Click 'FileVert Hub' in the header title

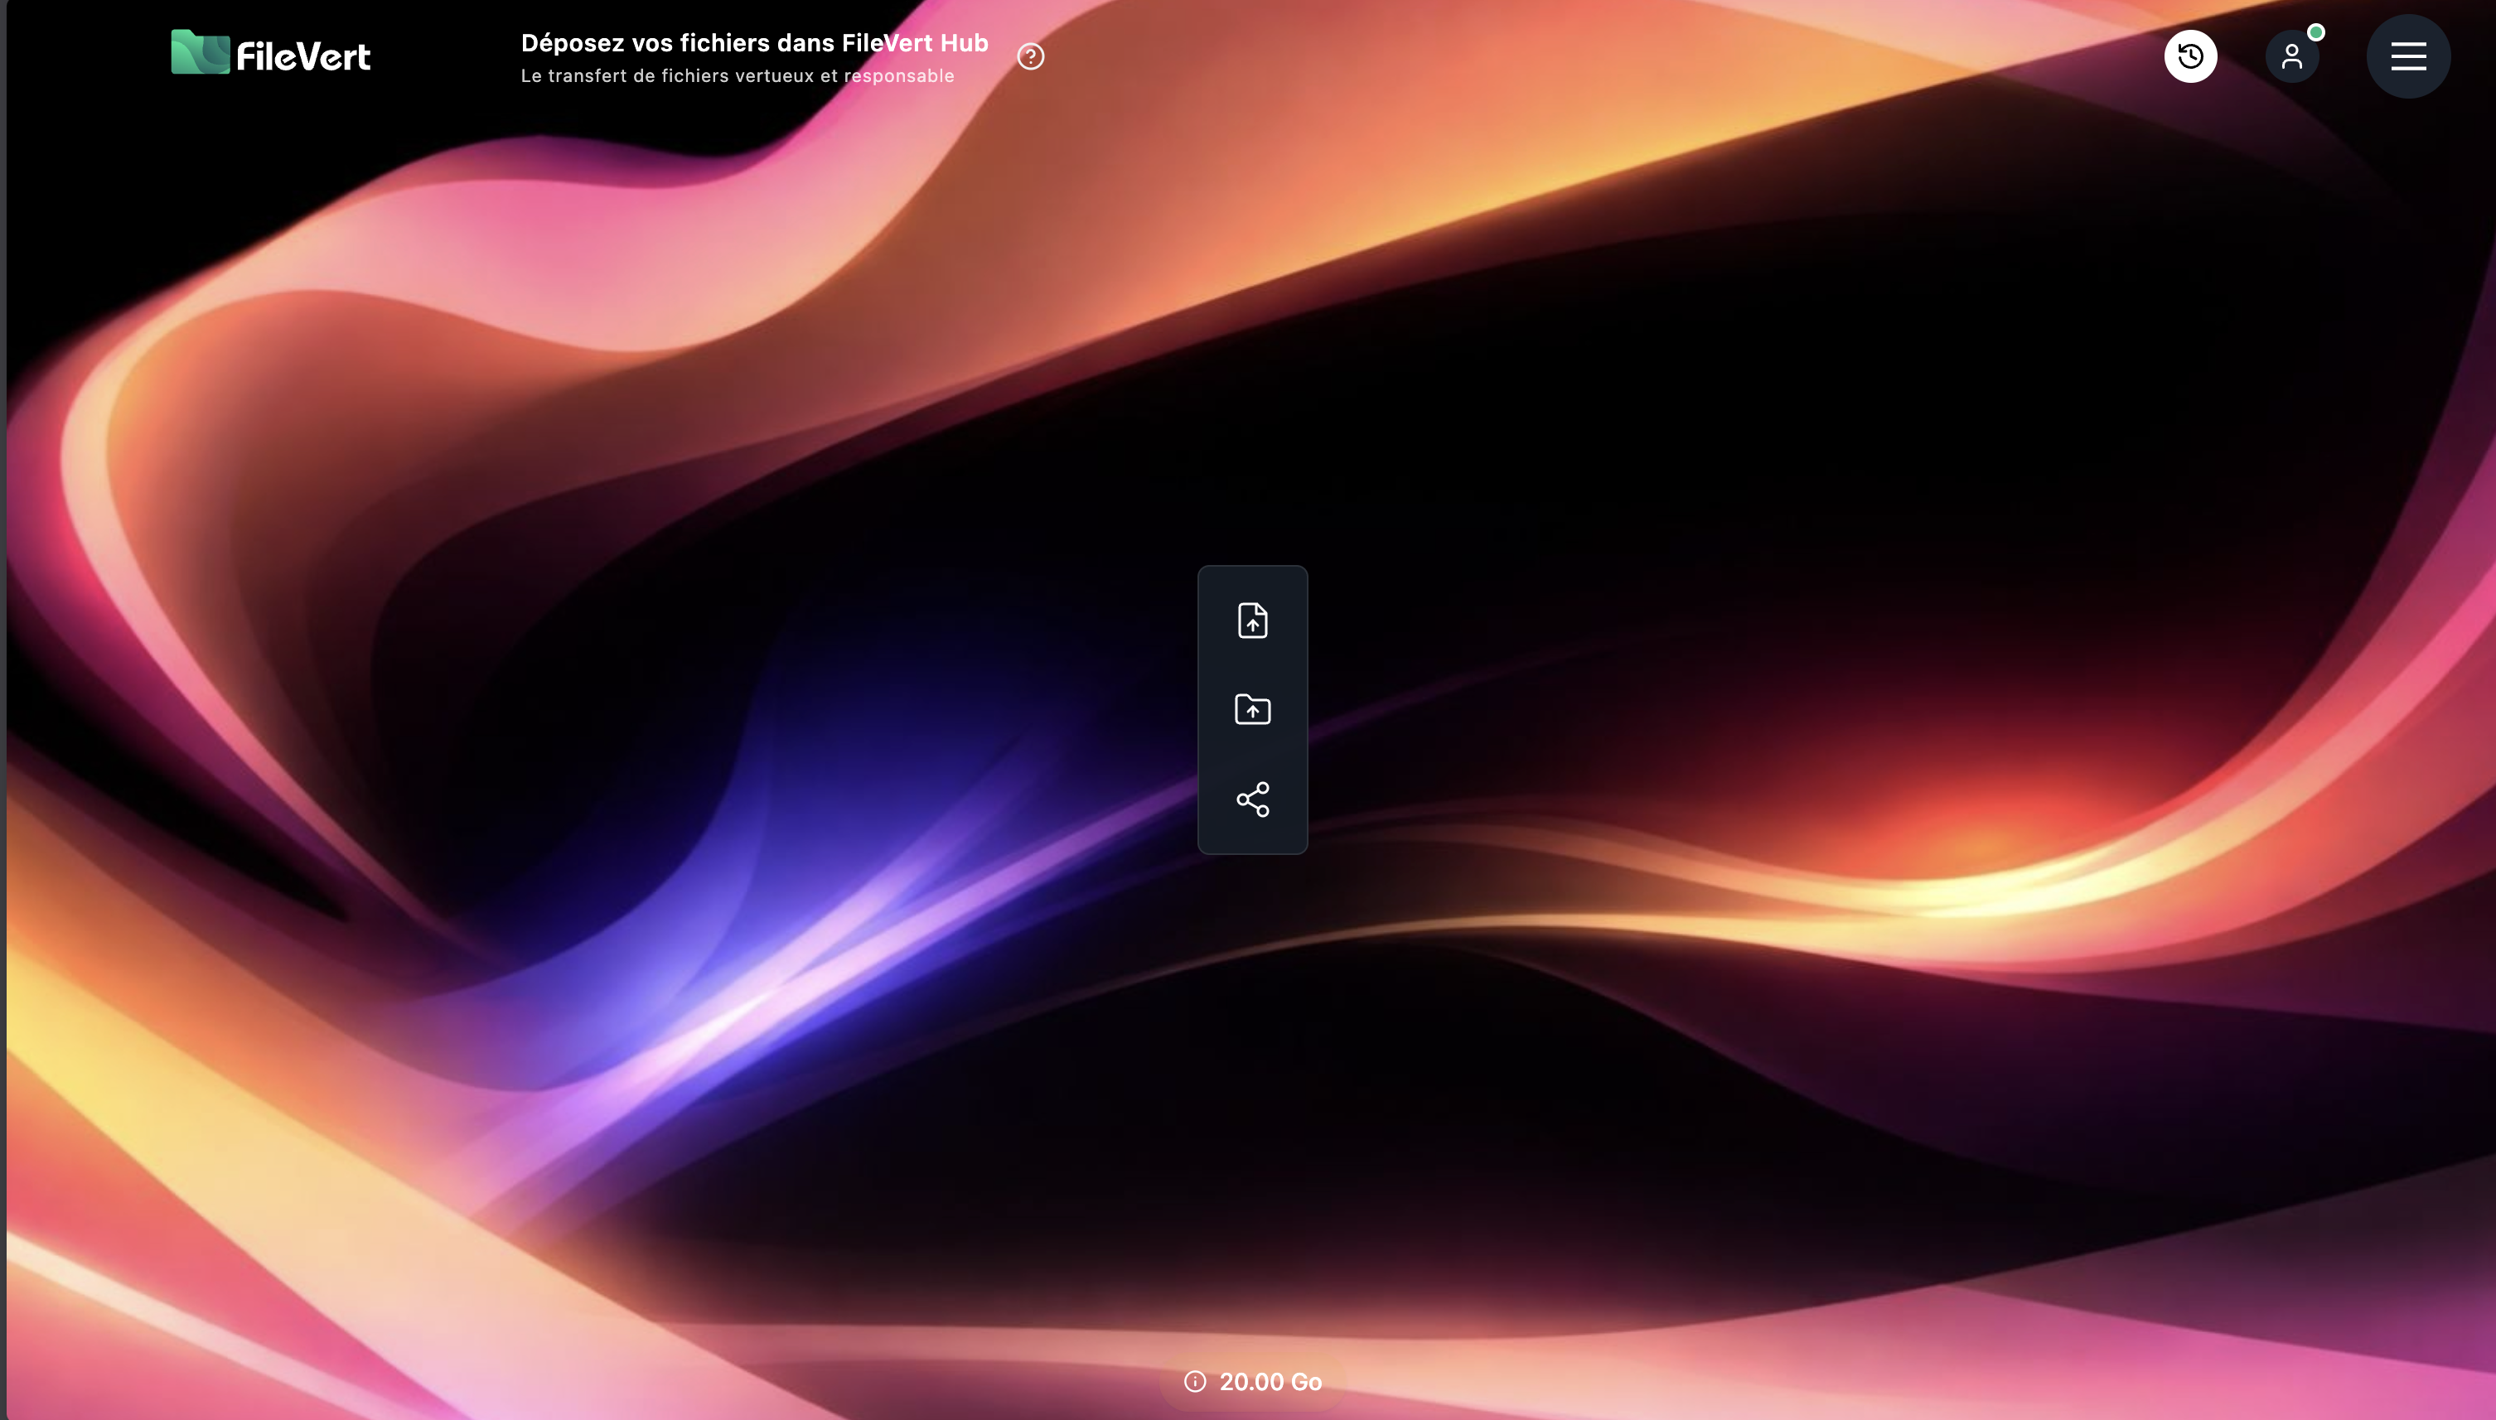click(x=914, y=43)
